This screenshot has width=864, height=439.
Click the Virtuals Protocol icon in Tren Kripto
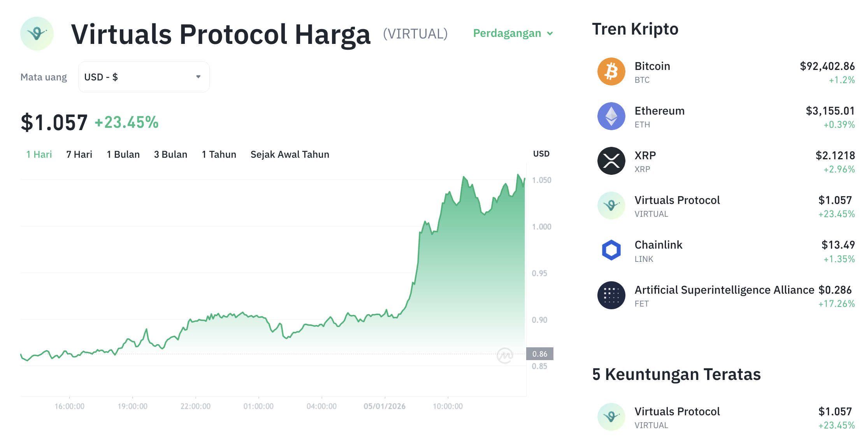611,206
